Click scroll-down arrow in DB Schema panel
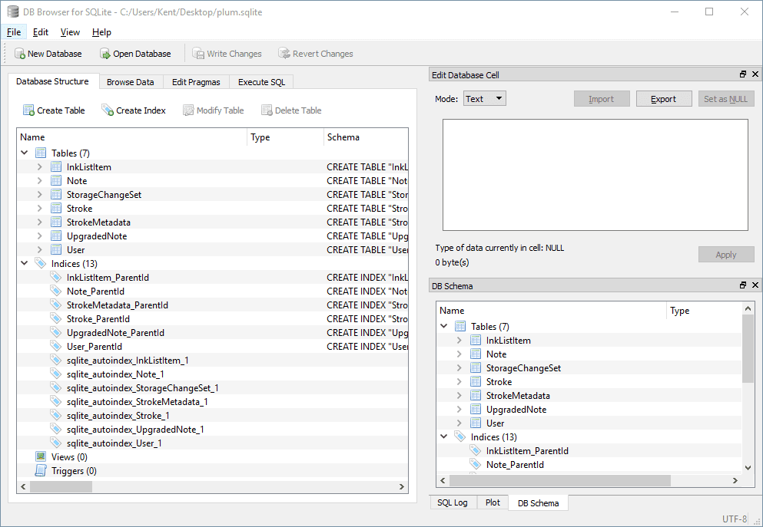The height and width of the screenshot is (527, 763). point(748,467)
